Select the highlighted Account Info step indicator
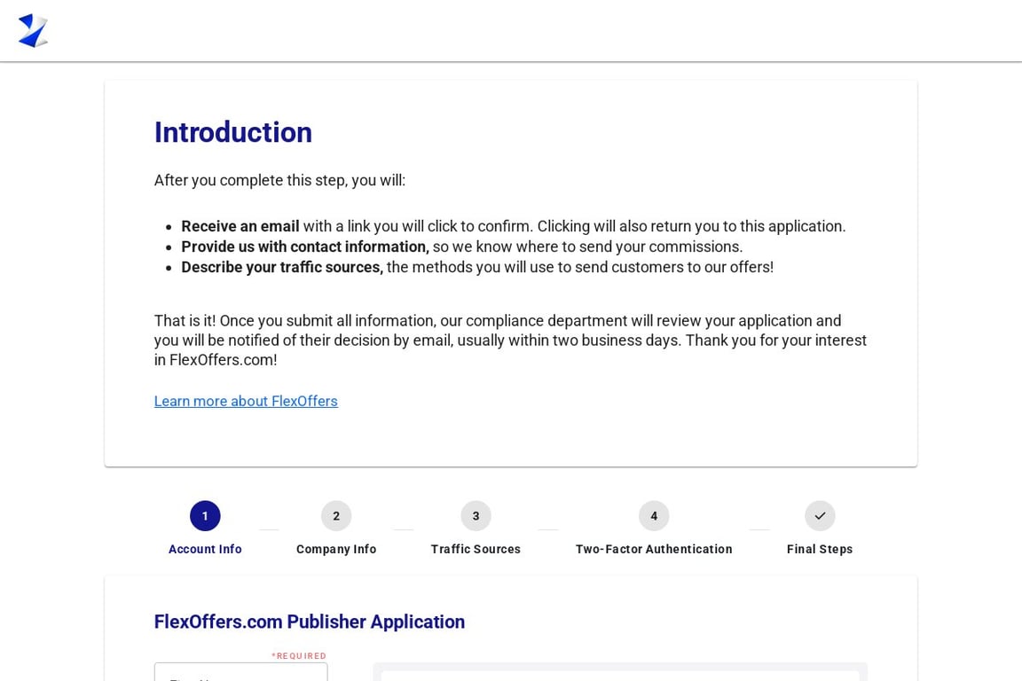This screenshot has height=681, width=1022. (x=205, y=515)
